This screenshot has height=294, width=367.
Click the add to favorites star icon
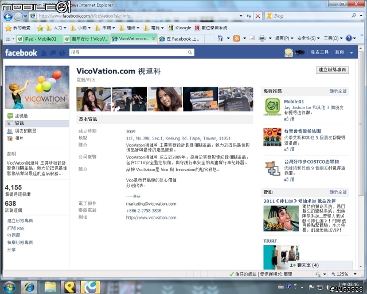[x=40, y=28]
